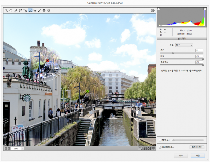The image size is (210, 162).
Task: Toggle the shadow clipping warning in histogram
Action: (x=158, y=9)
